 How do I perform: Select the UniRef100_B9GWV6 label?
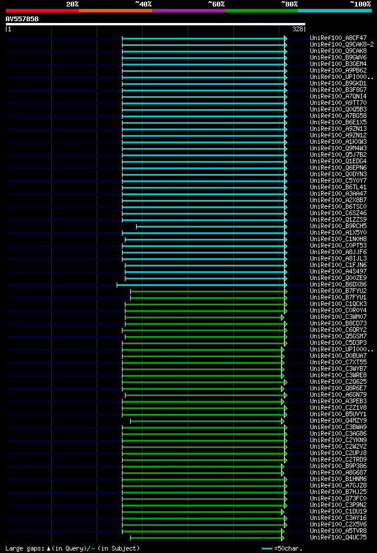tap(338, 58)
